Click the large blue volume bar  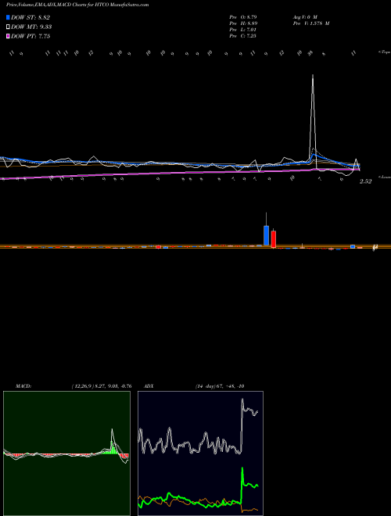click(x=266, y=235)
